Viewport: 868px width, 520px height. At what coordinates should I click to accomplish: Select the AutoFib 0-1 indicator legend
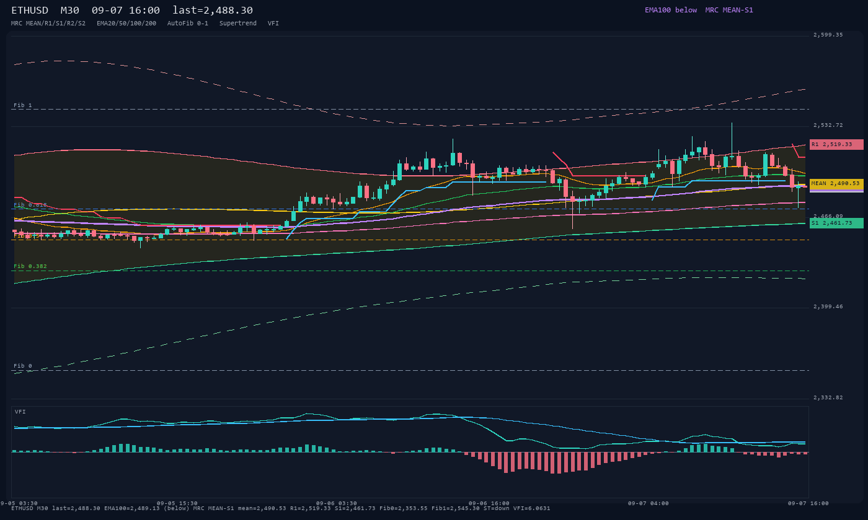(188, 24)
